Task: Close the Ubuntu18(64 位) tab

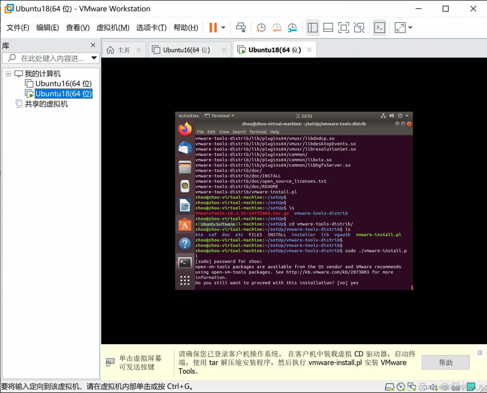Action: pyautogui.click(x=309, y=50)
